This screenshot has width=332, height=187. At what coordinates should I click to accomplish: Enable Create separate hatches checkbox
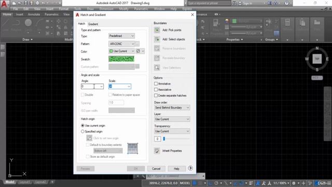pyautogui.click(x=156, y=96)
